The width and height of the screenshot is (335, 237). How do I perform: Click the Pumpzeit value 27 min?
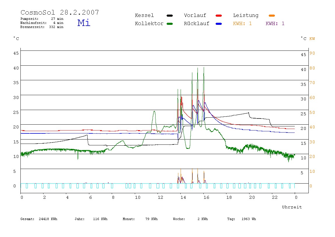point(57,19)
